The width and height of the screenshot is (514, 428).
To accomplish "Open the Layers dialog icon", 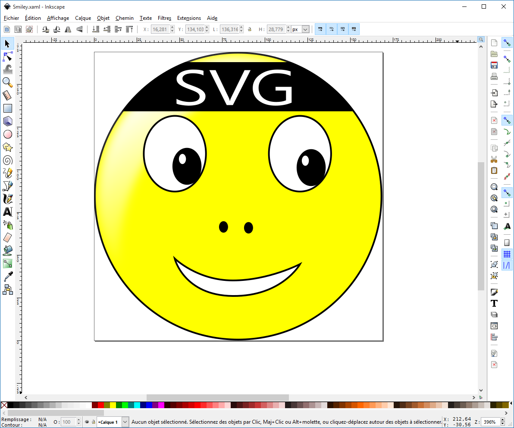I will (x=494, y=315).
